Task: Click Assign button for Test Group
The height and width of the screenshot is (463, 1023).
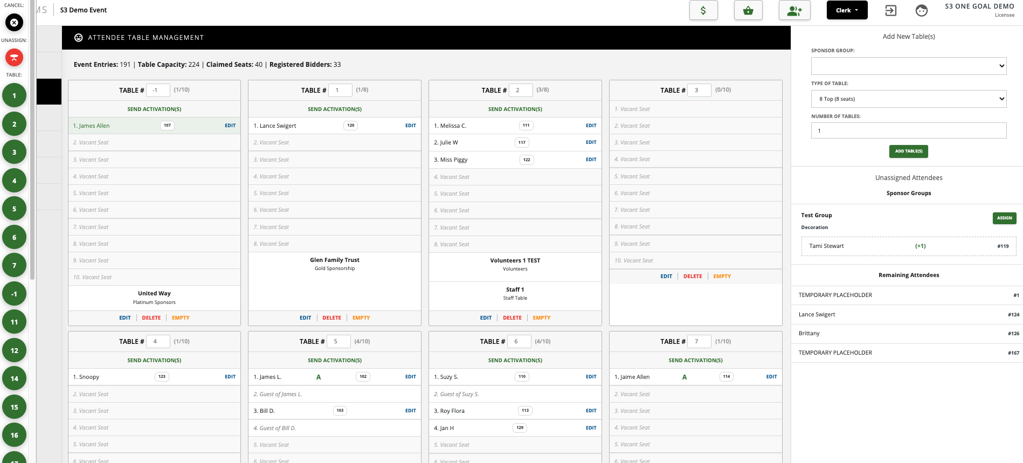Action: (x=1004, y=218)
